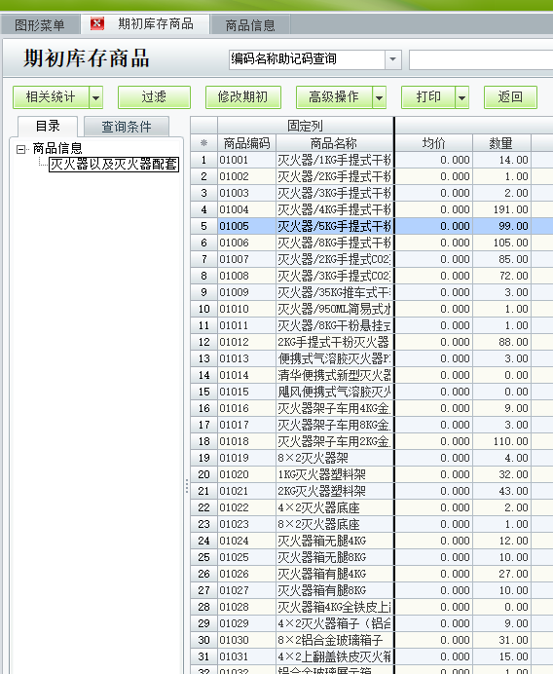Switch to the 商品信息 tab
Screen dimensions: 553x674
click(x=250, y=25)
